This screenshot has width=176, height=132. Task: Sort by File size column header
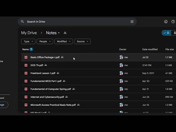tap(169, 50)
